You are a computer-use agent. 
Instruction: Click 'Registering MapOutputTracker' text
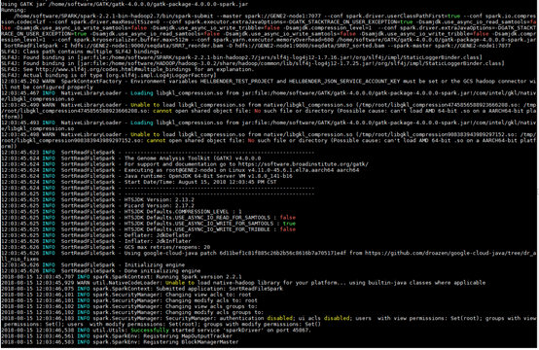[188, 335]
